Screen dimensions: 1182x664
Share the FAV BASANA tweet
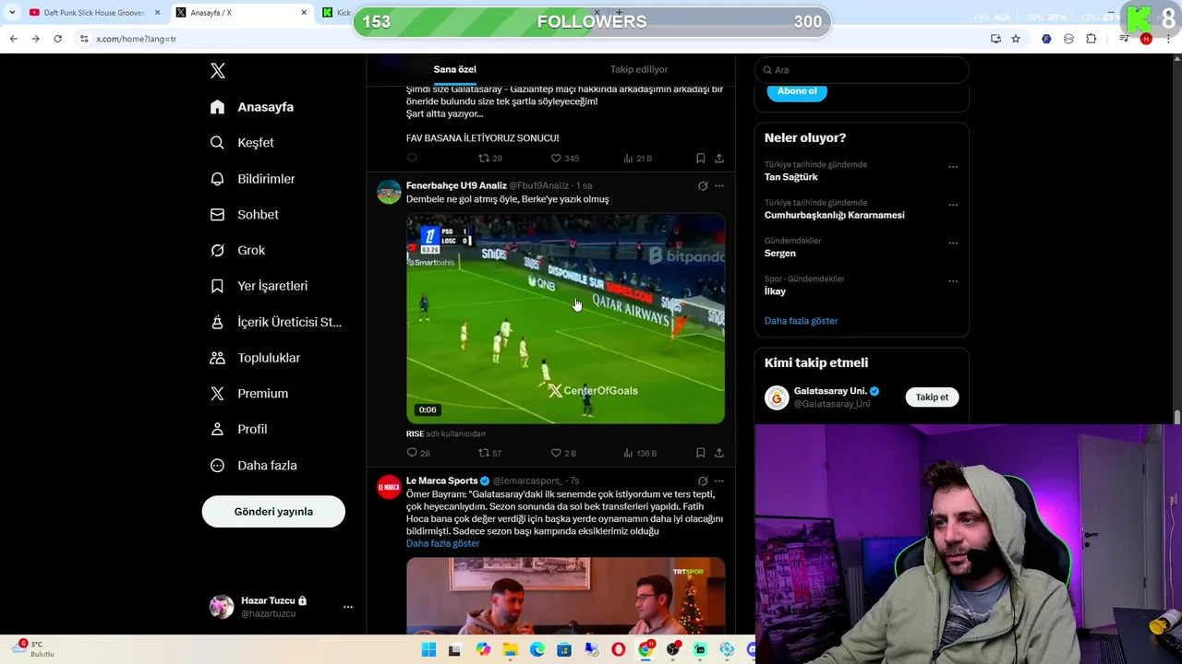719,159
